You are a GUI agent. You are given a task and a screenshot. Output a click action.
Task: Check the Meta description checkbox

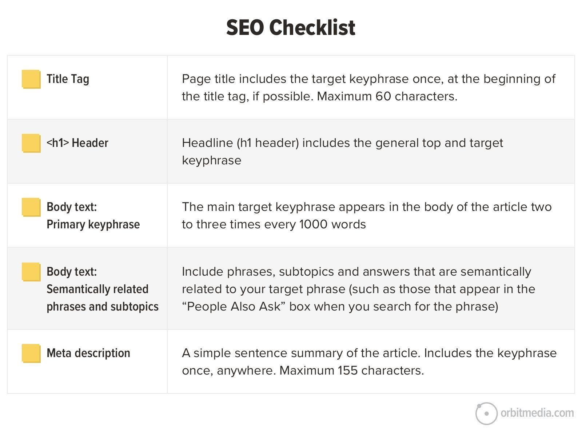(x=31, y=353)
